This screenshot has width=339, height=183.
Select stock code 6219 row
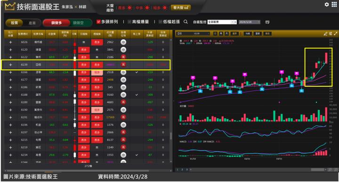(x=87, y=148)
